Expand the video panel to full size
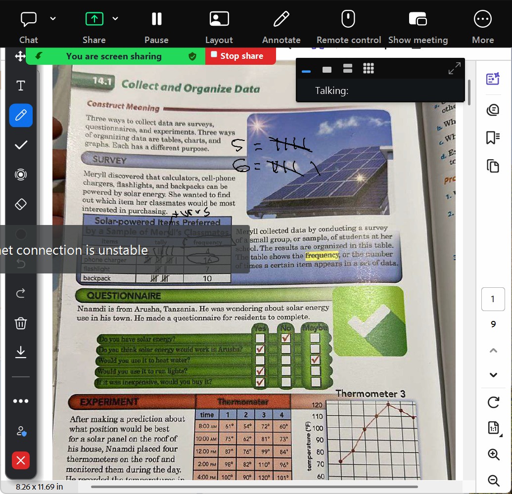 [454, 68]
